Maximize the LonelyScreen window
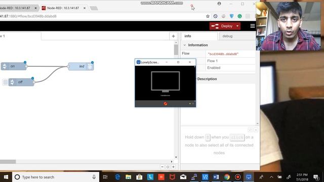Image resolution: width=324 pixels, height=182 pixels. (178, 62)
